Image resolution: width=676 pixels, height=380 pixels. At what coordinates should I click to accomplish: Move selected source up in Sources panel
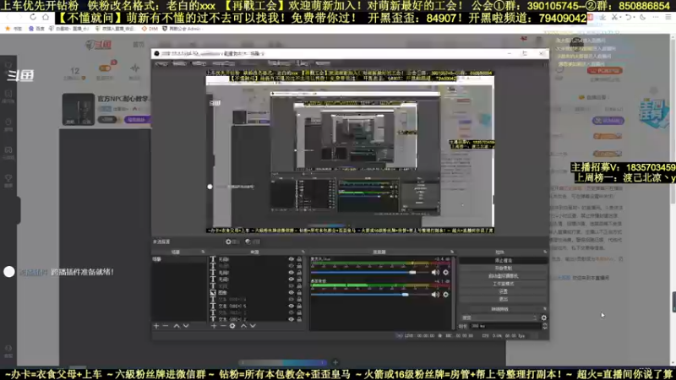click(x=243, y=326)
